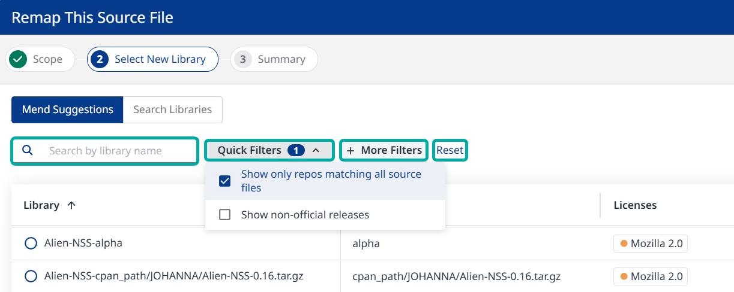Image resolution: width=734 pixels, height=292 pixels.
Task: Click the step 2 number badge
Action: [x=101, y=59]
